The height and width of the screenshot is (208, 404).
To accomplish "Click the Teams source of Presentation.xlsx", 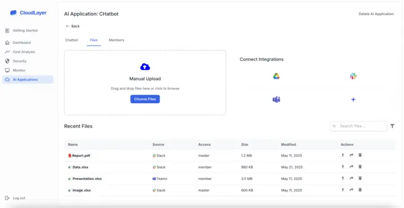I will pyautogui.click(x=160, y=179).
